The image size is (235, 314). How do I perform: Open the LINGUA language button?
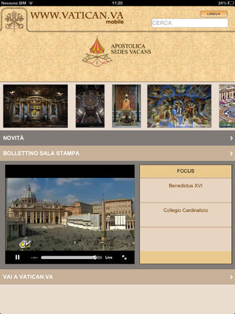pos(213,14)
